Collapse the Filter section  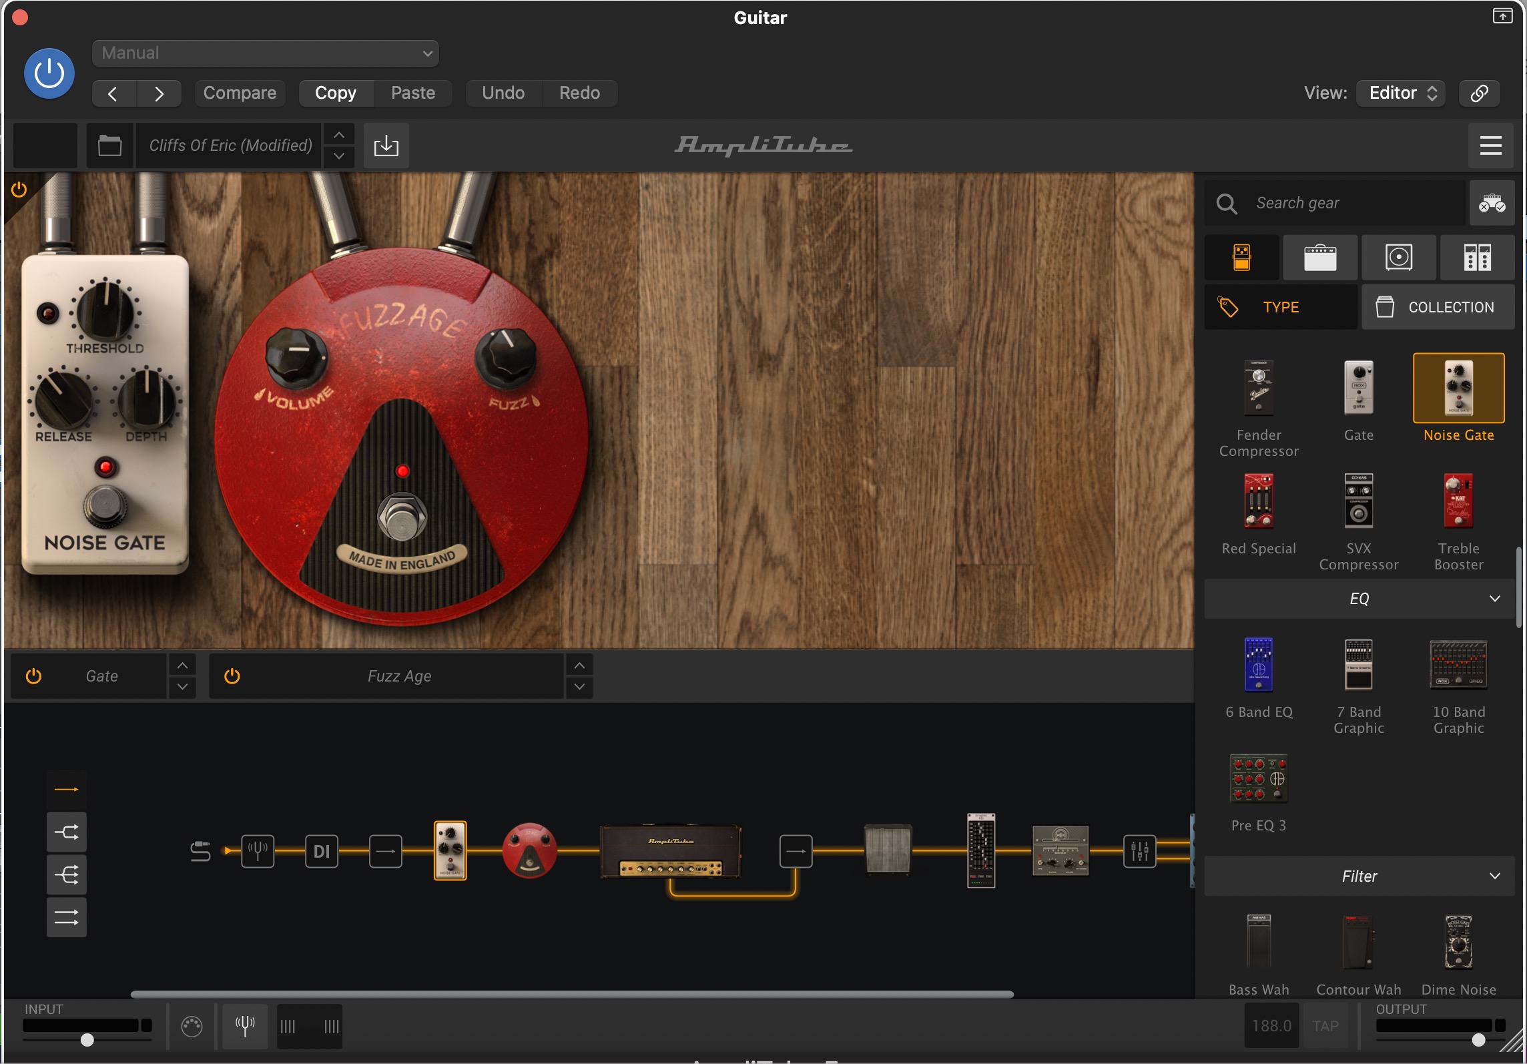(x=1359, y=876)
